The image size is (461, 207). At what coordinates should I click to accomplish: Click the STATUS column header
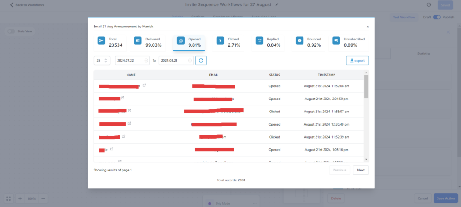(274, 75)
